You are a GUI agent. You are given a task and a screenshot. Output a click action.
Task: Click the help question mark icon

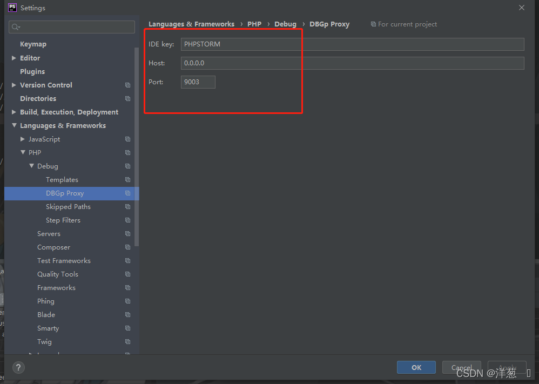(x=18, y=367)
